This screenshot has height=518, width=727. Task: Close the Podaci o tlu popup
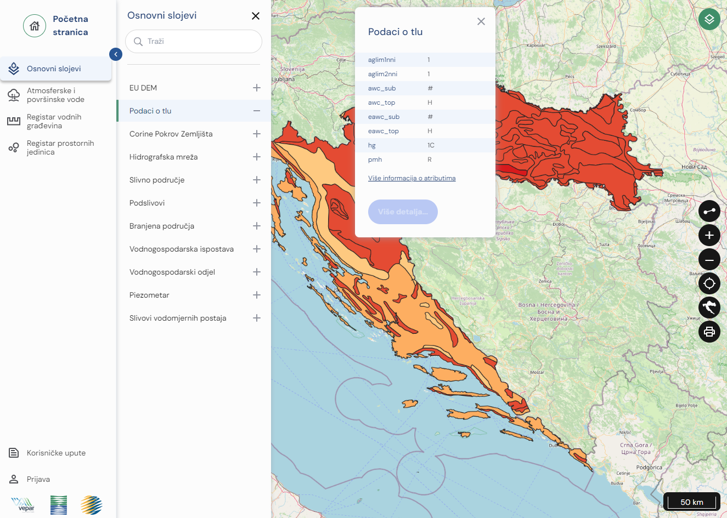coord(481,21)
